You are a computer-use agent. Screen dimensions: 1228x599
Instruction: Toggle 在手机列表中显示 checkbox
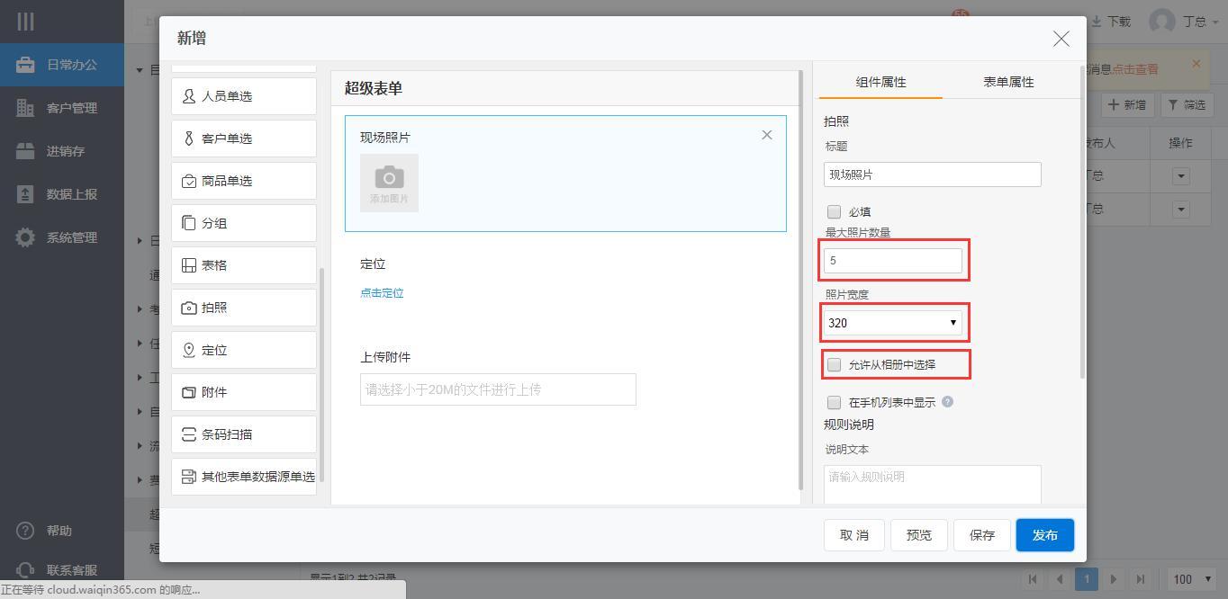[x=834, y=402]
